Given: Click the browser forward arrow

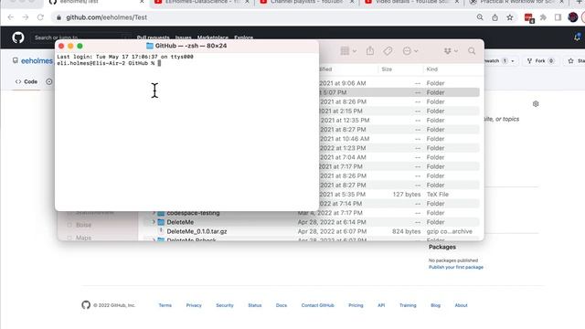Looking at the screenshot, I should pos(26,17).
